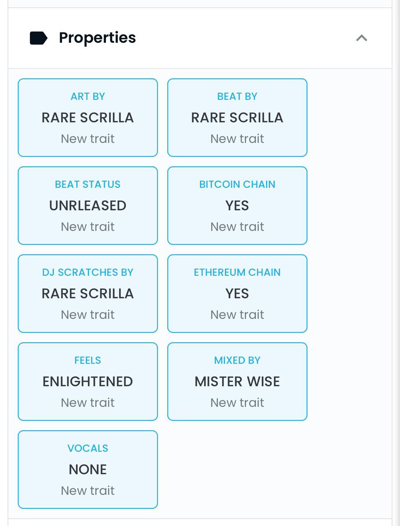Viewport: 400px width, 526px height.
Task: Click New trait under VOCALS
Action: (88, 490)
